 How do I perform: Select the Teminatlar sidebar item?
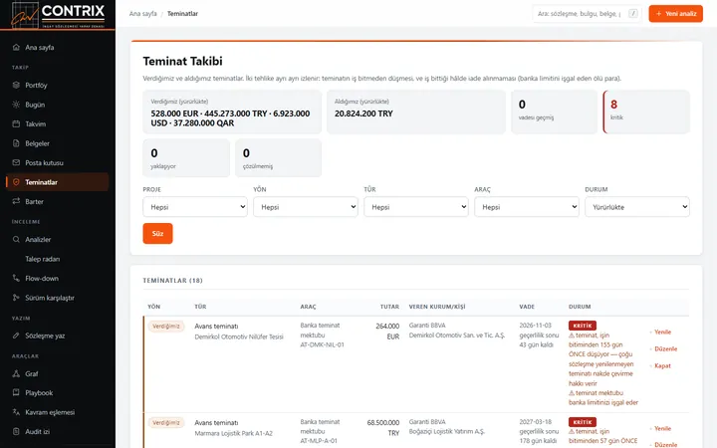point(58,182)
